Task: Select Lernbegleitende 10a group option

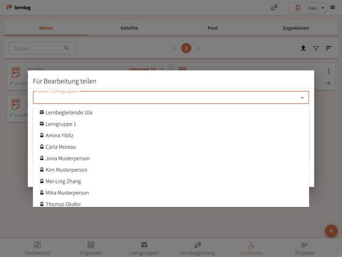Action: click(x=68, y=112)
